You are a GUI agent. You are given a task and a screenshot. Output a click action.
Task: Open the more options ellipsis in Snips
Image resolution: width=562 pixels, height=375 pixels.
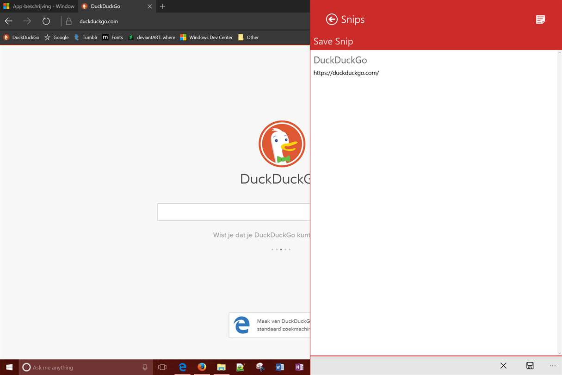coord(553,366)
